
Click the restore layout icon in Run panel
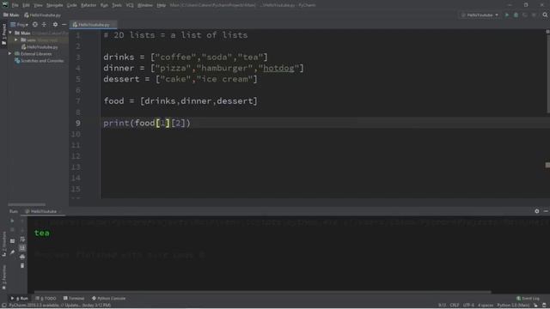[x=12, y=241]
